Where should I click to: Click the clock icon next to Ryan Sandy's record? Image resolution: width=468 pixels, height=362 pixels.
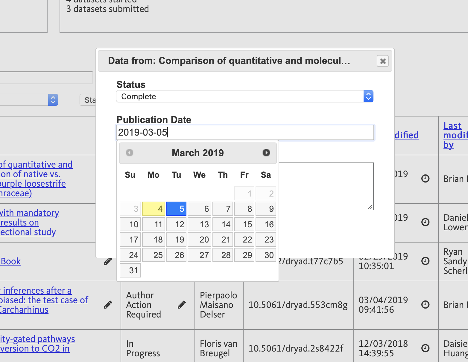tap(426, 261)
